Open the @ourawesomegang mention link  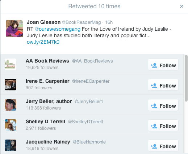(x=58, y=29)
